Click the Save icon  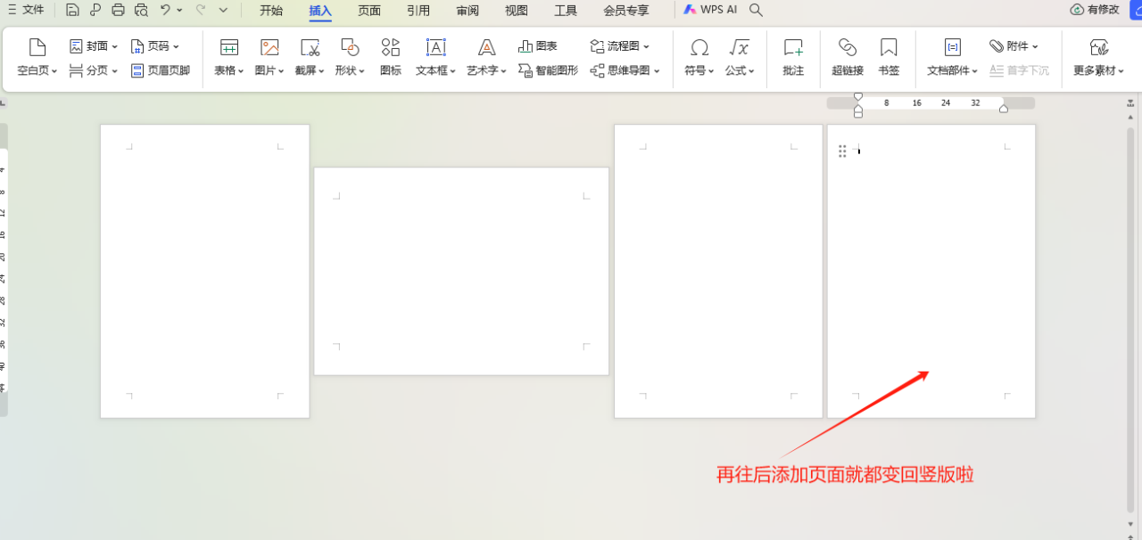pyautogui.click(x=73, y=10)
